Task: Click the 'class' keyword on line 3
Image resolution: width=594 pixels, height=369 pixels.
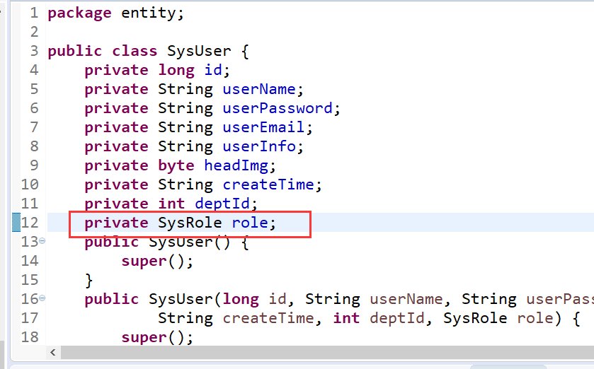Action: pos(135,51)
